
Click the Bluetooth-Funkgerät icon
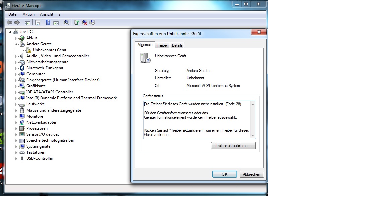pyautogui.click(x=22, y=68)
